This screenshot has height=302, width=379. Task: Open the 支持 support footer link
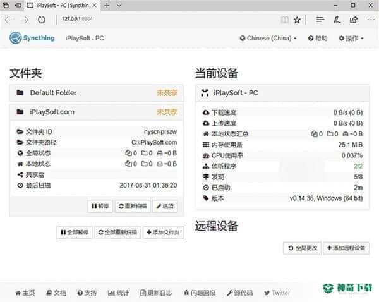87,293
